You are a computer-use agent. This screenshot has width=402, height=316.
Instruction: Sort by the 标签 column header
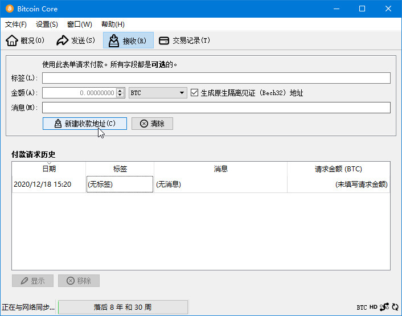coord(120,169)
